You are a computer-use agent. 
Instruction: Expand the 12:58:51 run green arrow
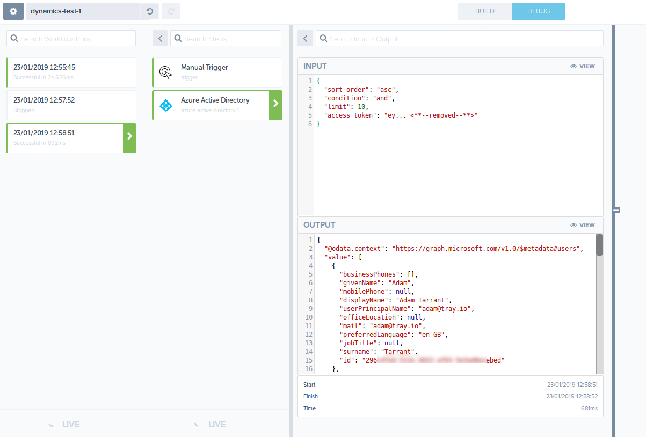coord(129,138)
